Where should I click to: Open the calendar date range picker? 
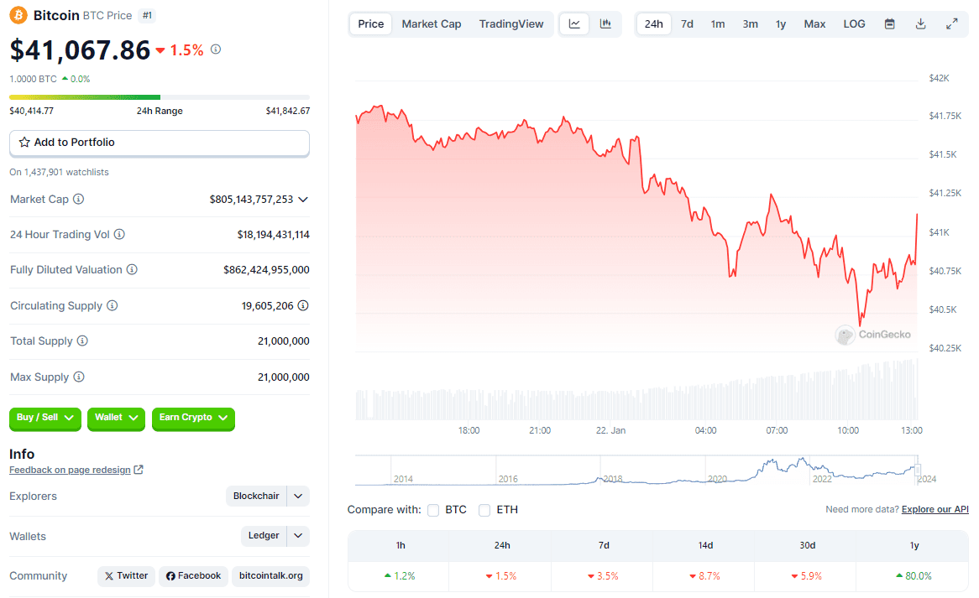890,23
